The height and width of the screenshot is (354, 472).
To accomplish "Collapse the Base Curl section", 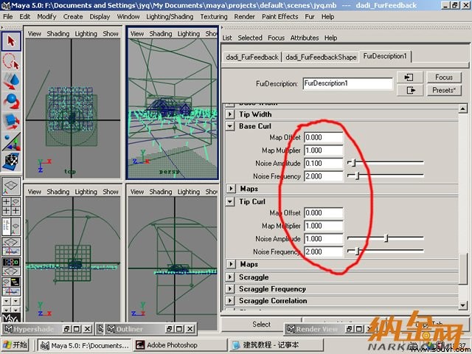I will tap(230, 126).
